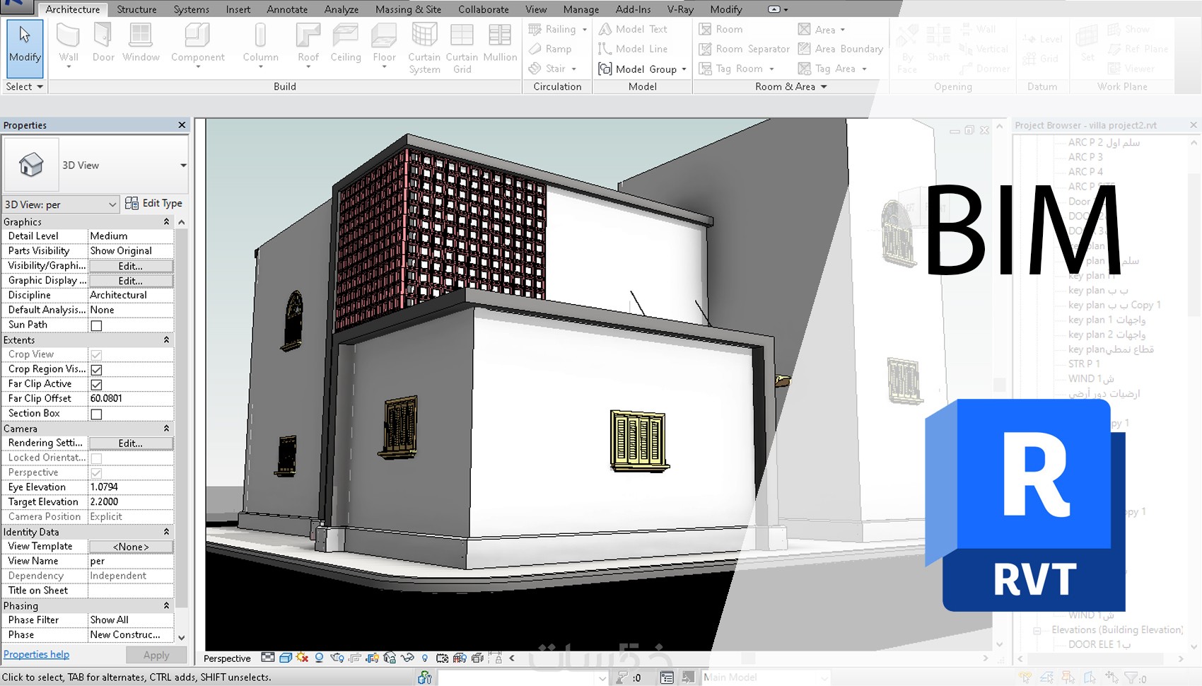The width and height of the screenshot is (1202, 686).
Task: Activate the Wall tool
Action: 69,45
